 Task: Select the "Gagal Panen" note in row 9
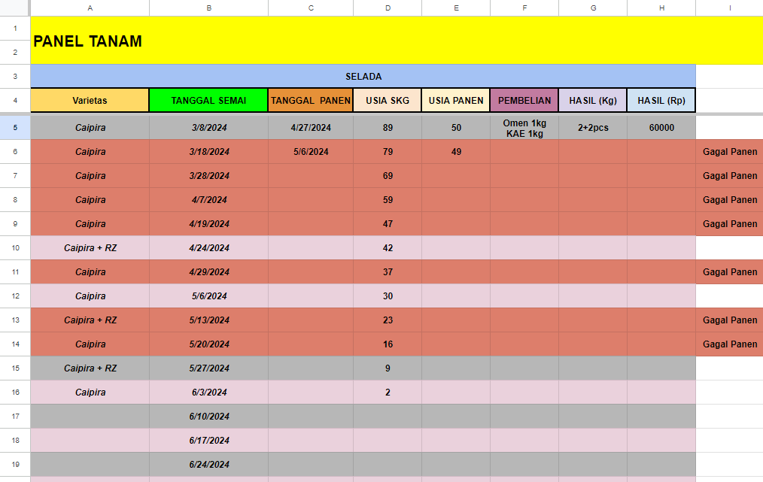tap(729, 224)
